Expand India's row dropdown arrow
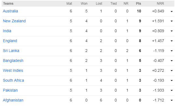178x110 pixels. pyautogui.click(x=172, y=31)
